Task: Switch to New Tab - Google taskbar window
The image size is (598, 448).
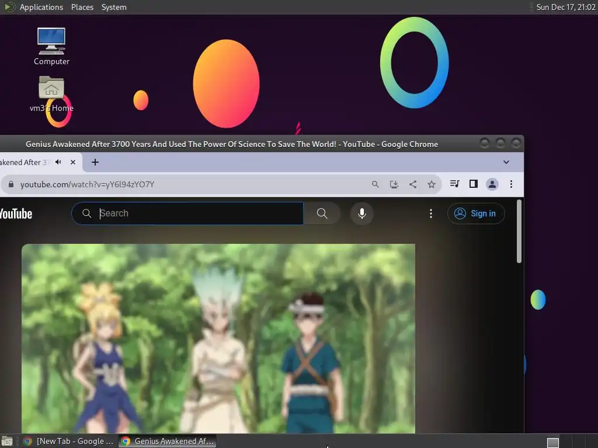Action: tap(69, 441)
